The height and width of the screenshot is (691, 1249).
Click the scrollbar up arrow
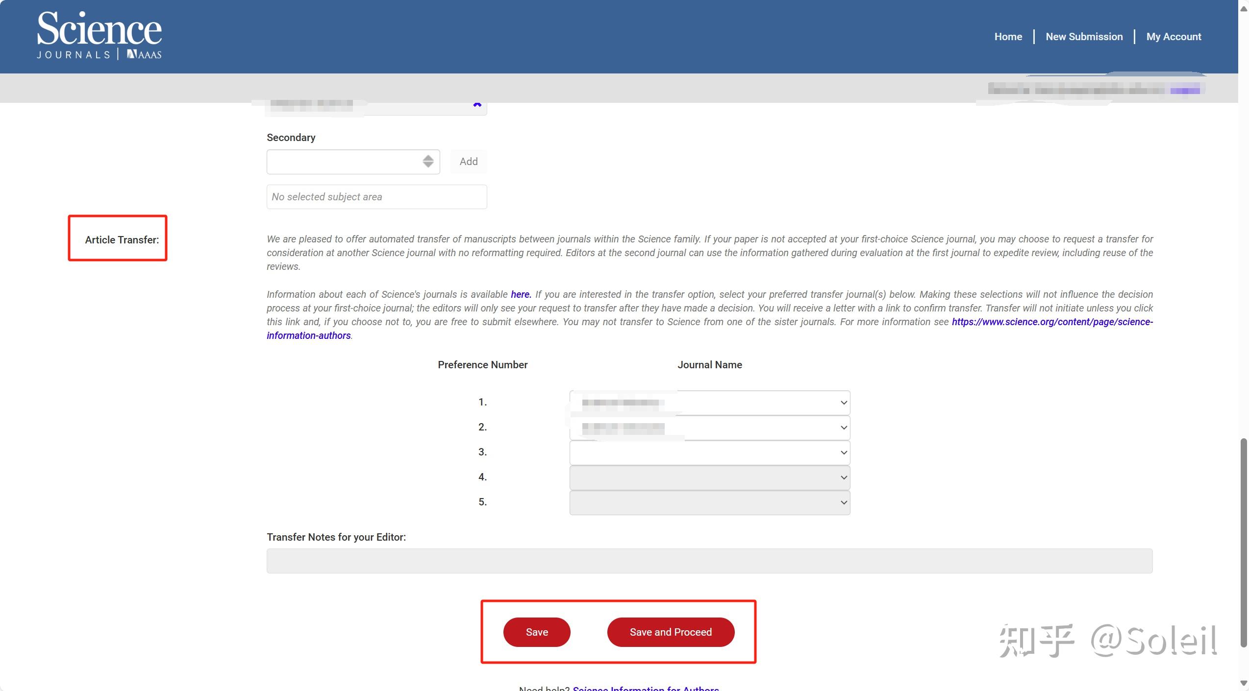1244,9
